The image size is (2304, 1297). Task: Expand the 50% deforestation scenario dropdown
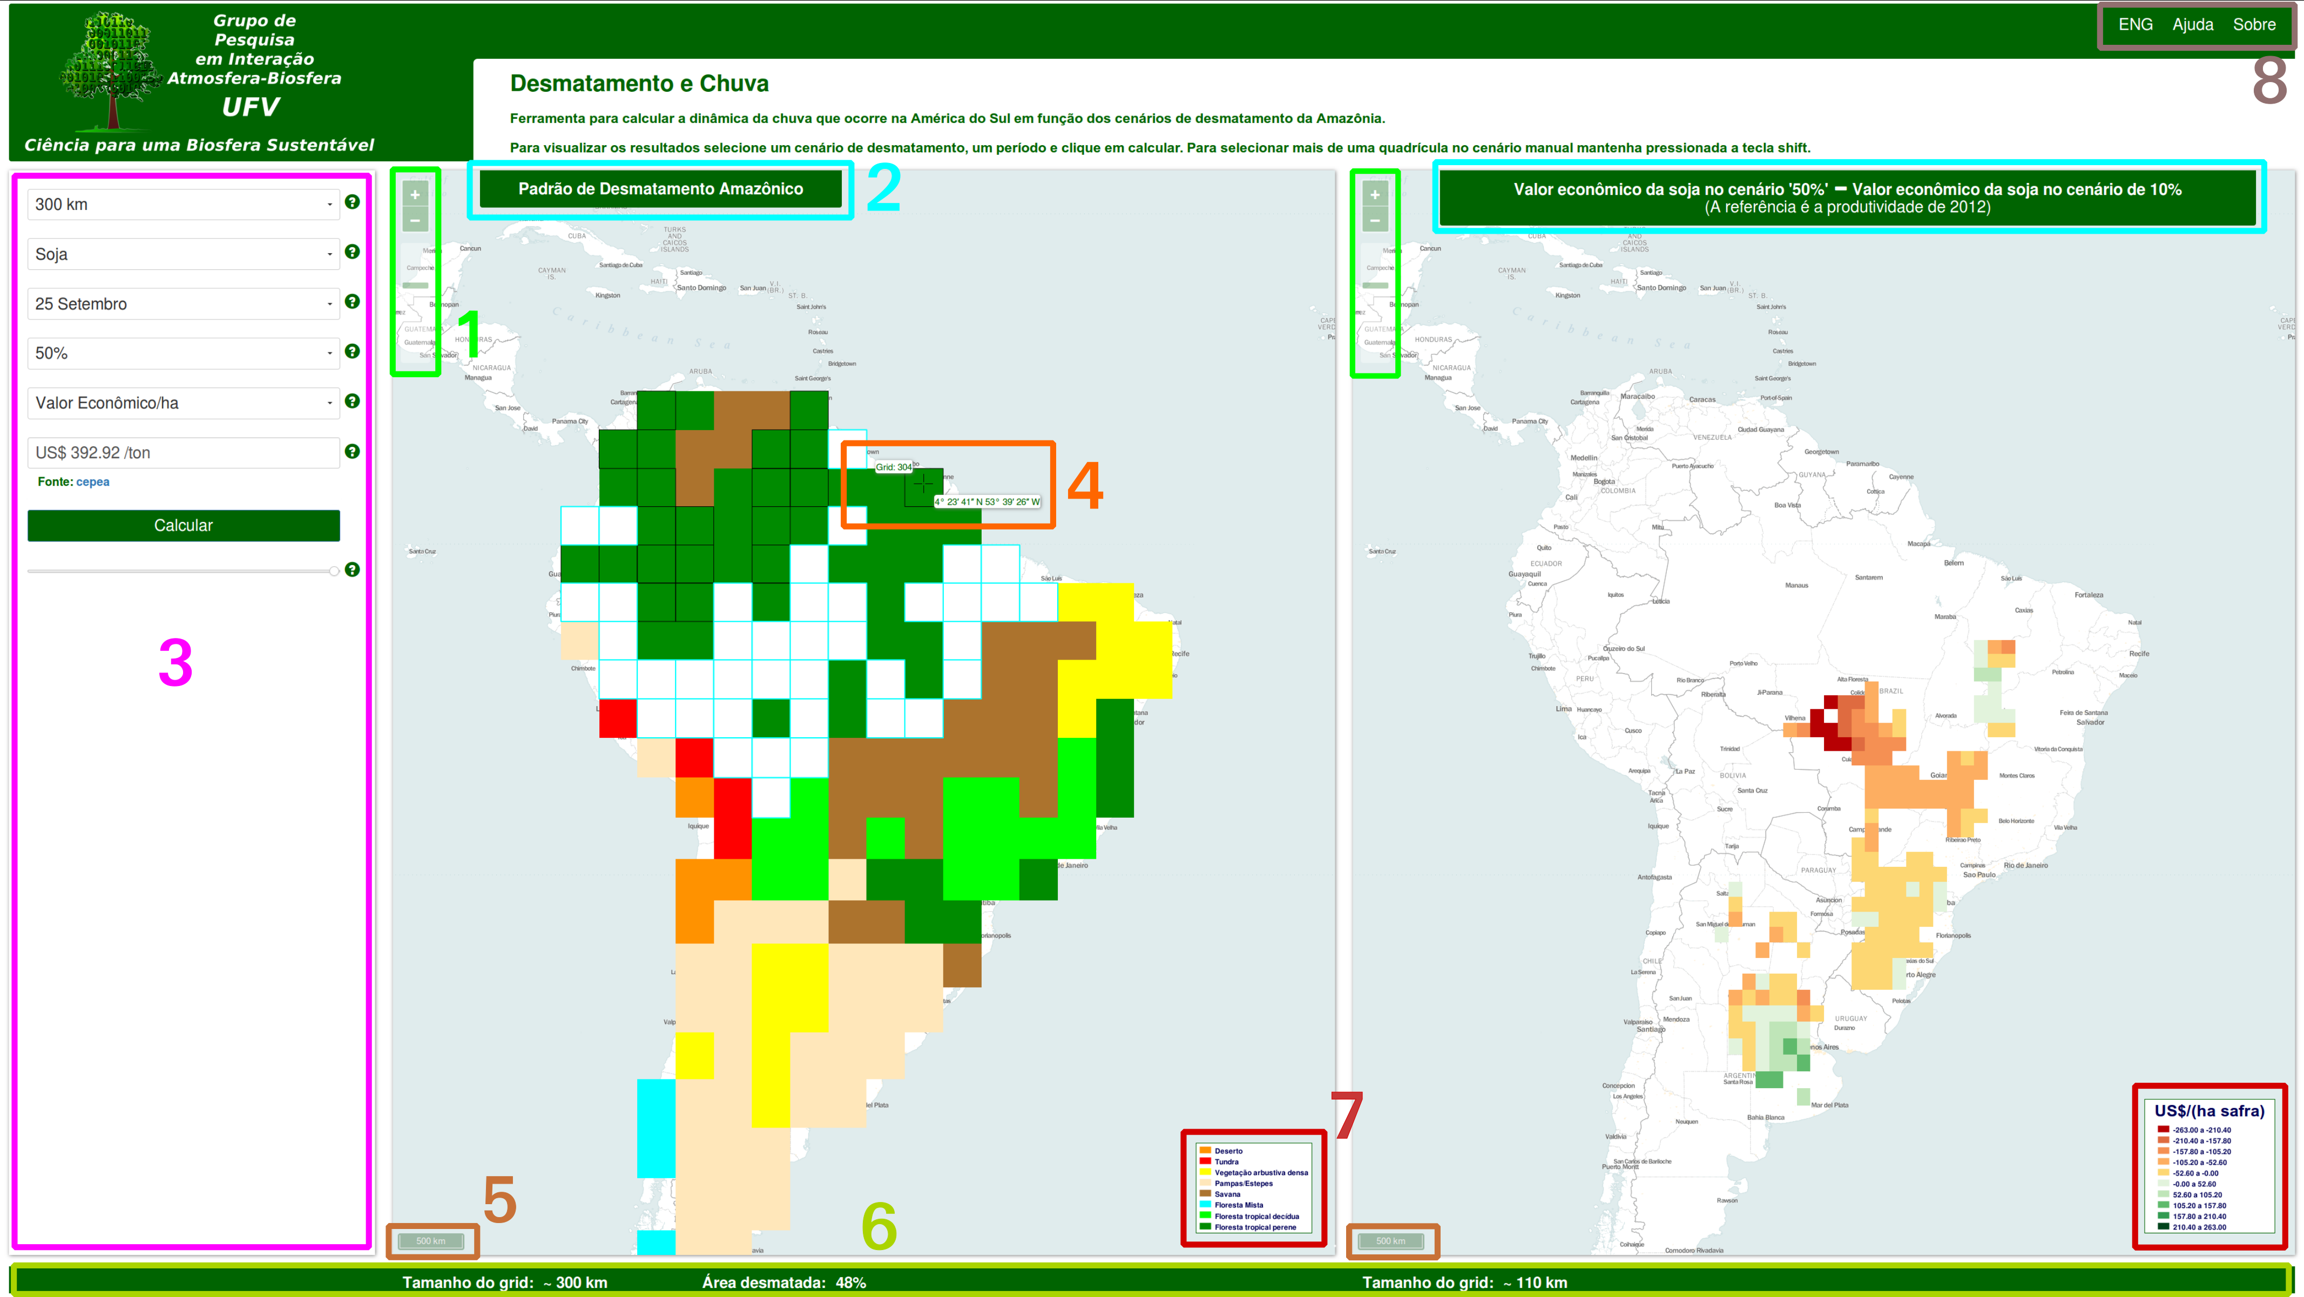[x=184, y=353]
